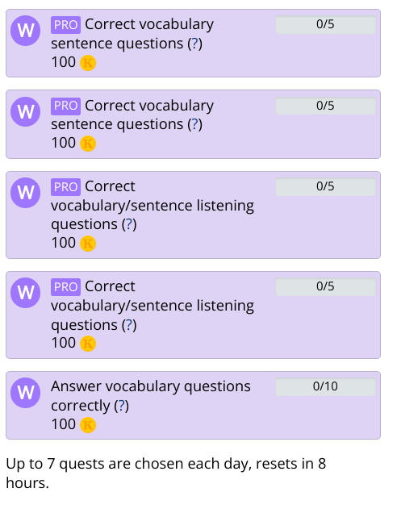The height and width of the screenshot is (513, 397).
Task: Click the PRO badge on the first quest
Action: [x=65, y=25]
